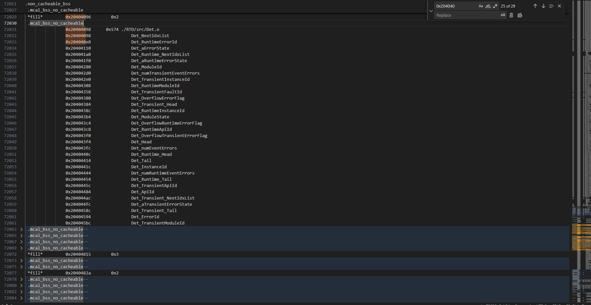Expand the folded region at line 72069

(x=21, y=248)
